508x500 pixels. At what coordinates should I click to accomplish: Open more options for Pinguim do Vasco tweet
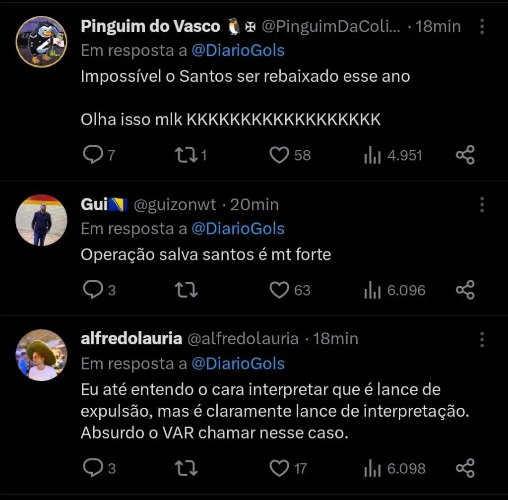click(x=482, y=27)
